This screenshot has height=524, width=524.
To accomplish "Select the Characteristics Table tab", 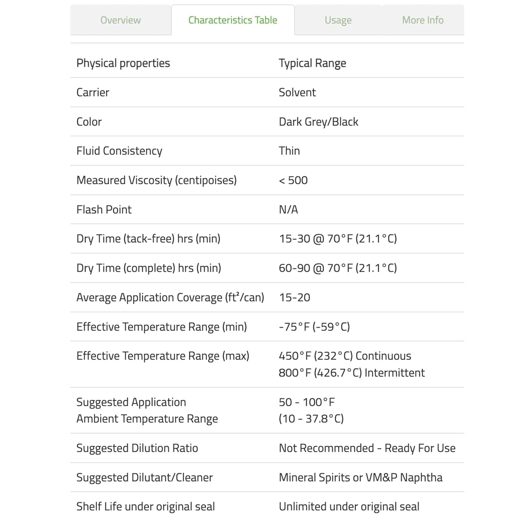I will point(232,20).
